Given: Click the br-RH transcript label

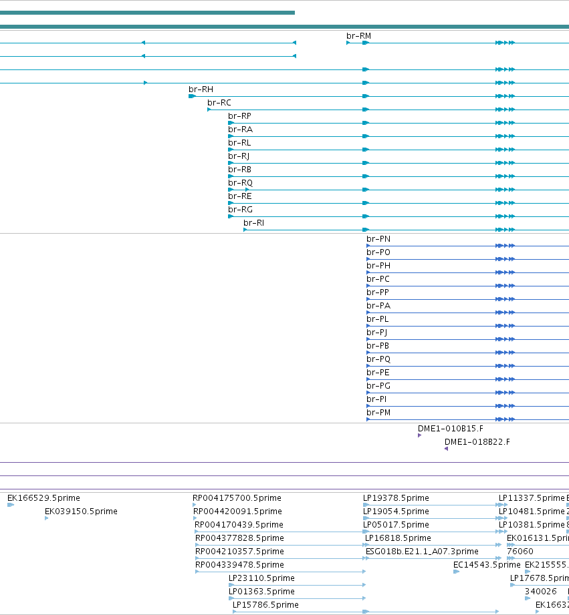Looking at the screenshot, I should 201,89.
